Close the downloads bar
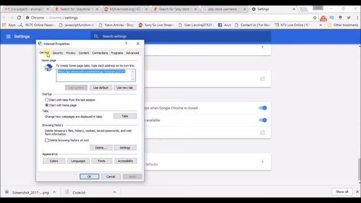The width and height of the screenshot is (361, 203). tap(357, 192)
